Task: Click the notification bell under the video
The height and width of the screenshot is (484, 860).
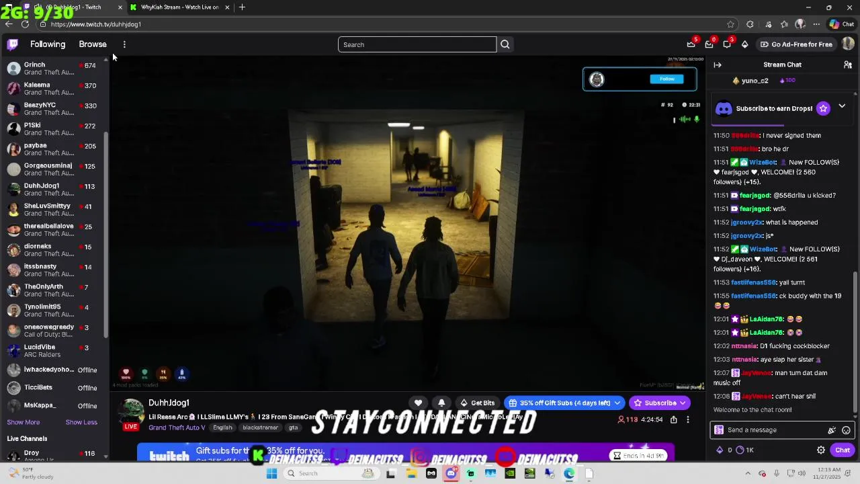Action: coord(441,403)
